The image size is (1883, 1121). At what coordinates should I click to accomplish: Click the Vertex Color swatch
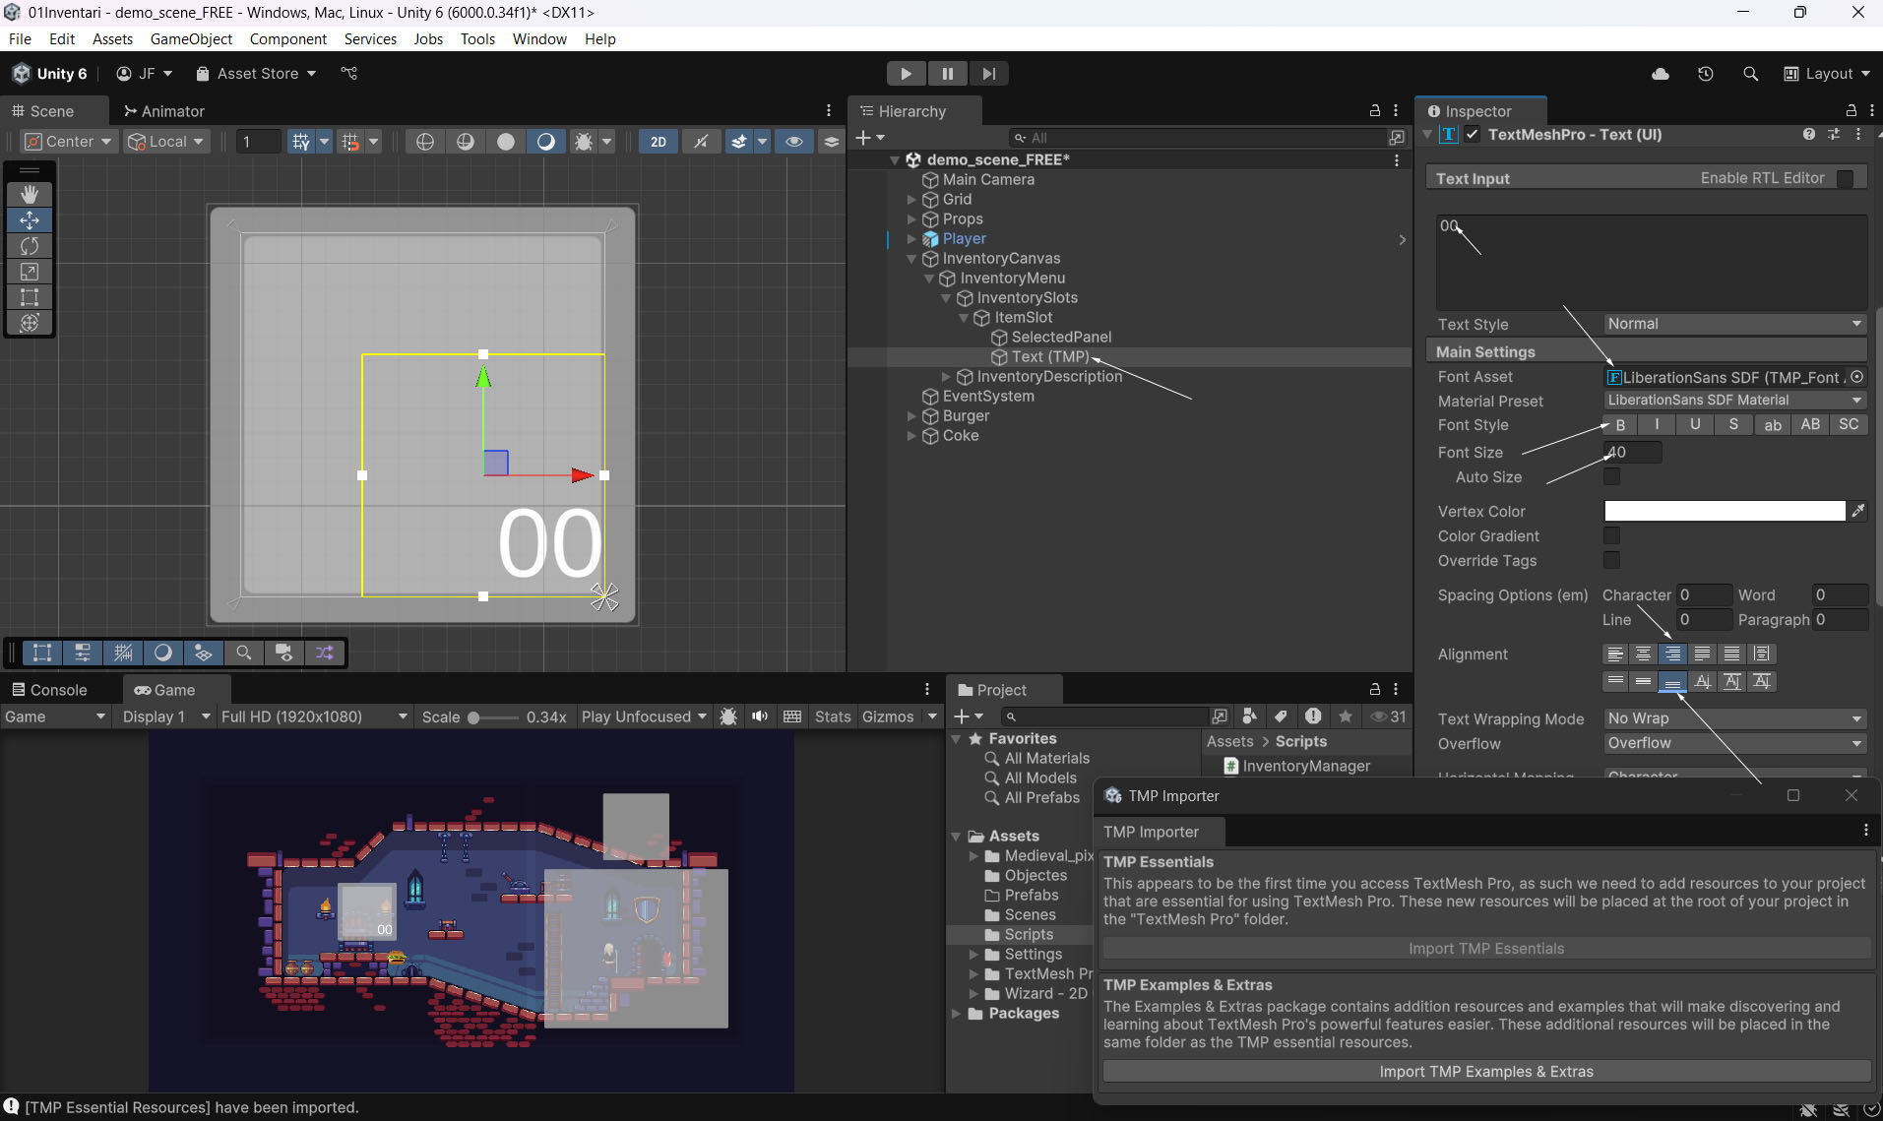click(1725, 511)
